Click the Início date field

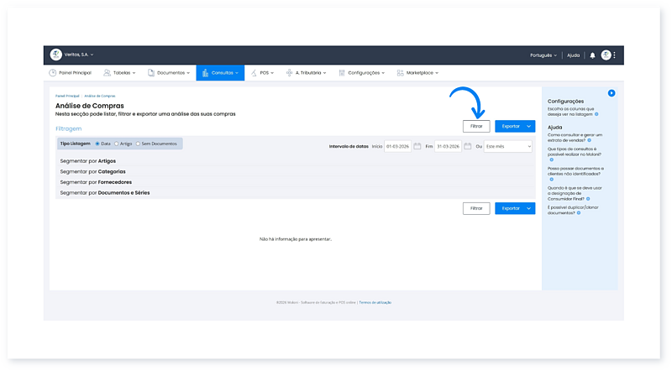(x=397, y=147)
